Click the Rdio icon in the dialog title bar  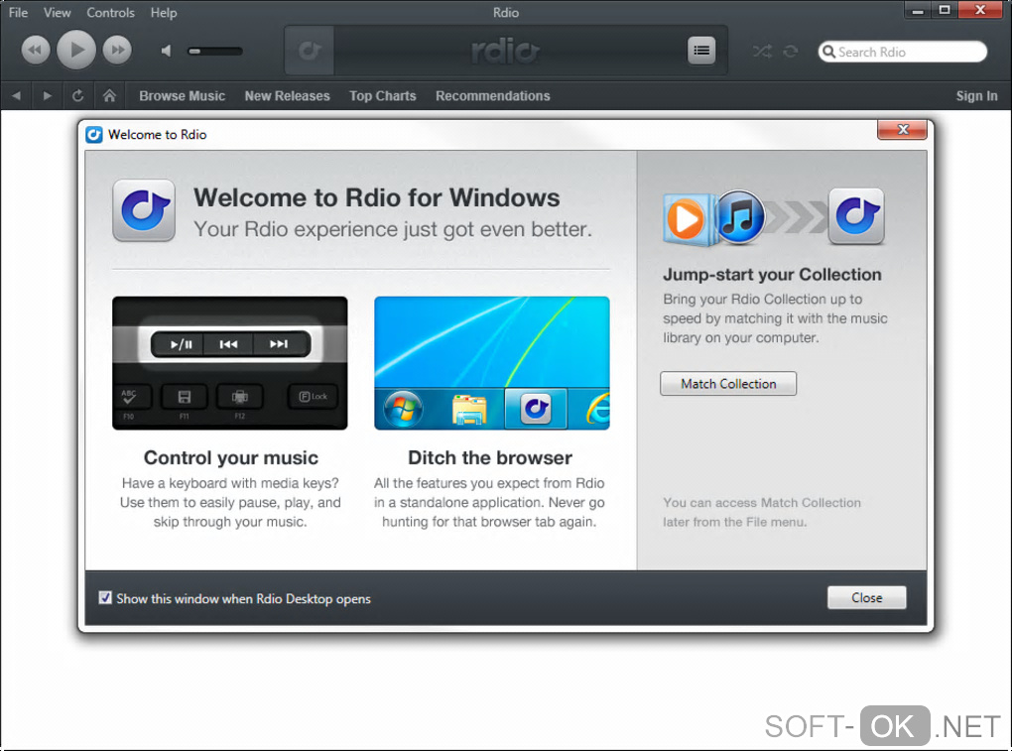coord(94,134)
